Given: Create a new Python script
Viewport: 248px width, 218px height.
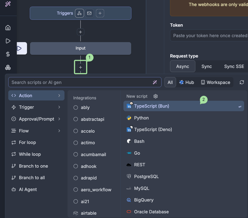Looking at the screenshot, I should point(141,118).
